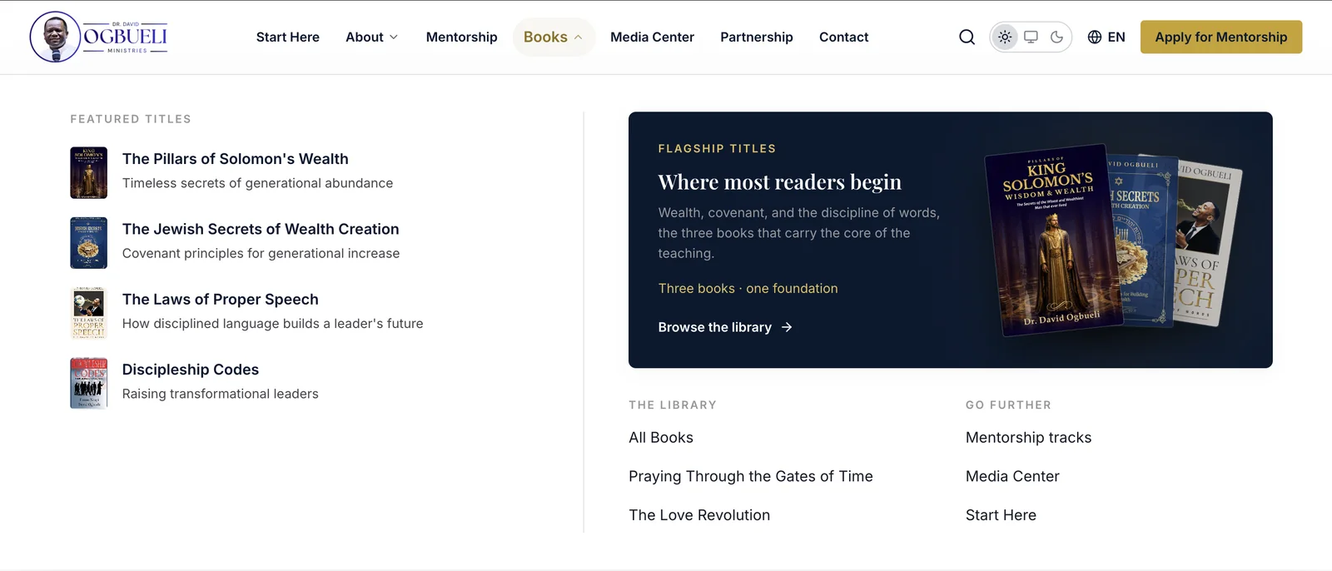Open Mentorship tracks under Go Further
The width and height of the screenshot is (1332, 571).
[1028, 438]
